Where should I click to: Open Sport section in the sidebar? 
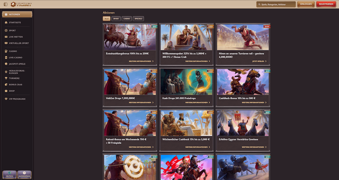12,30
